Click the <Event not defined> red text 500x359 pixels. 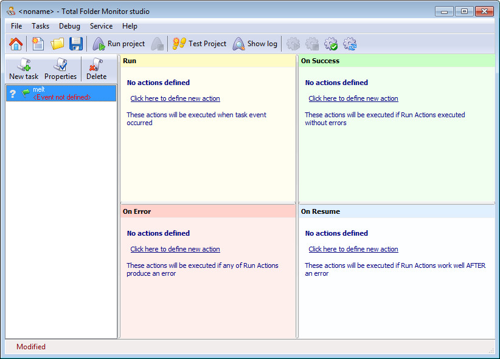[62, 97]
